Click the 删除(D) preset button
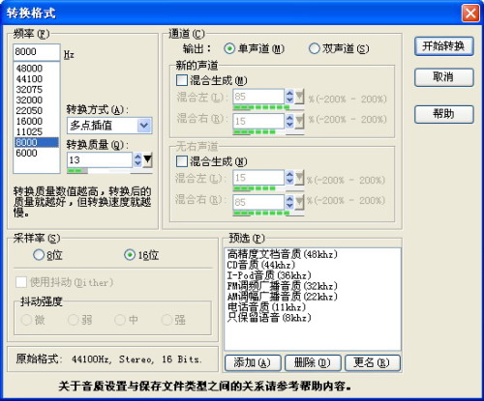The height and width of the screenshot is (401, 484). (x=313, y=363)
